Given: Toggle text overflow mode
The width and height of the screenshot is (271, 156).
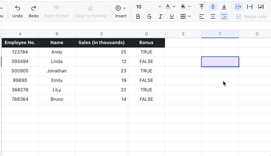Looking at the screenshot, I should pos(238,7).
